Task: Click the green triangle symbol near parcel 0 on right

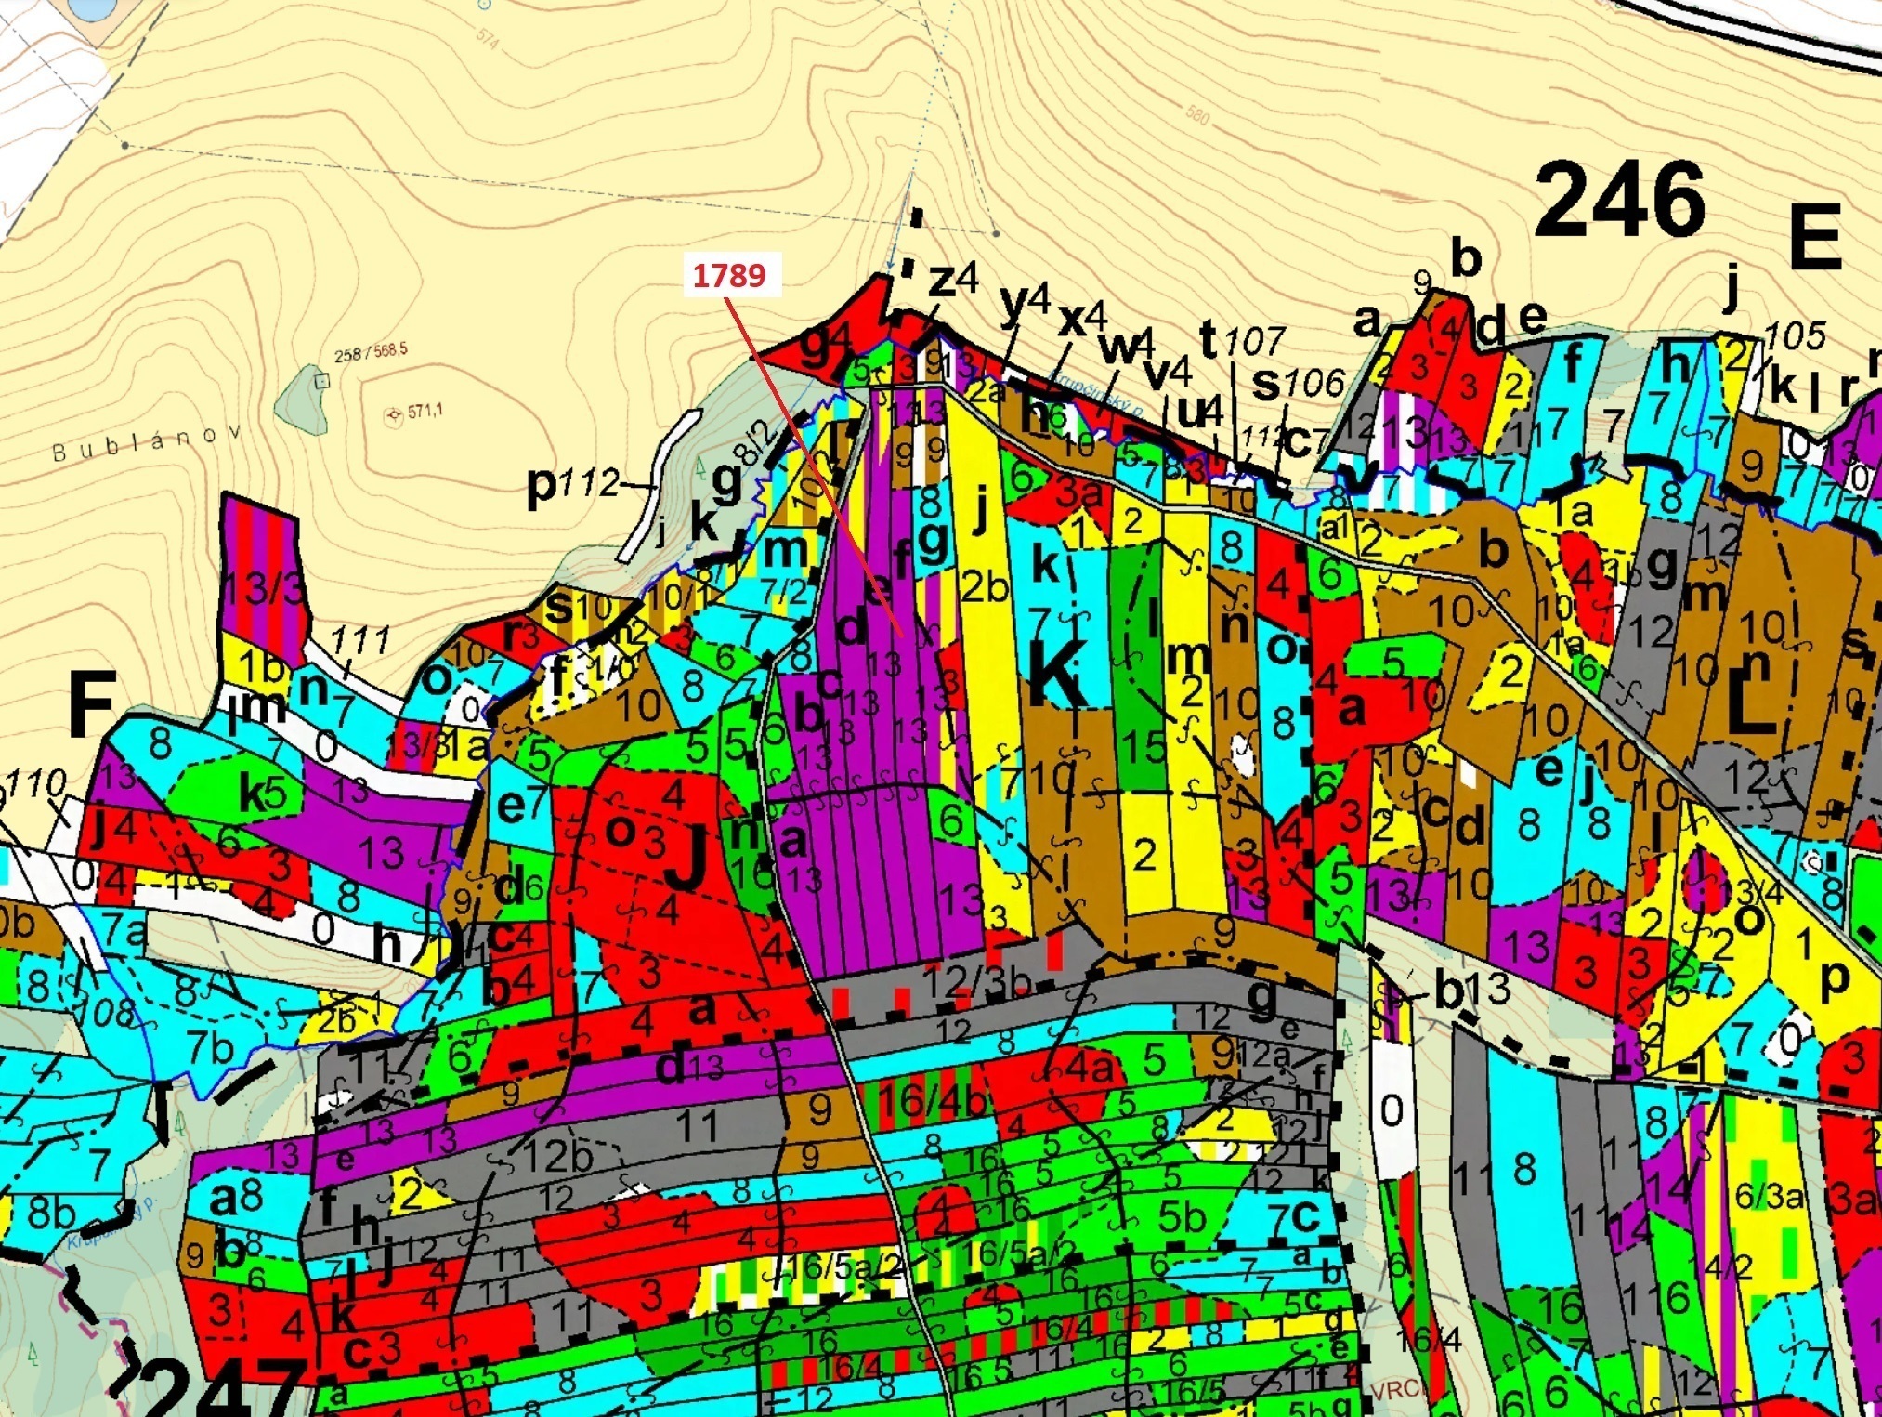Action: click(x=1347, y=1039)
